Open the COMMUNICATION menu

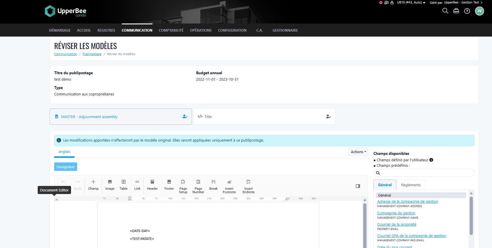click(x=137, y=30)
